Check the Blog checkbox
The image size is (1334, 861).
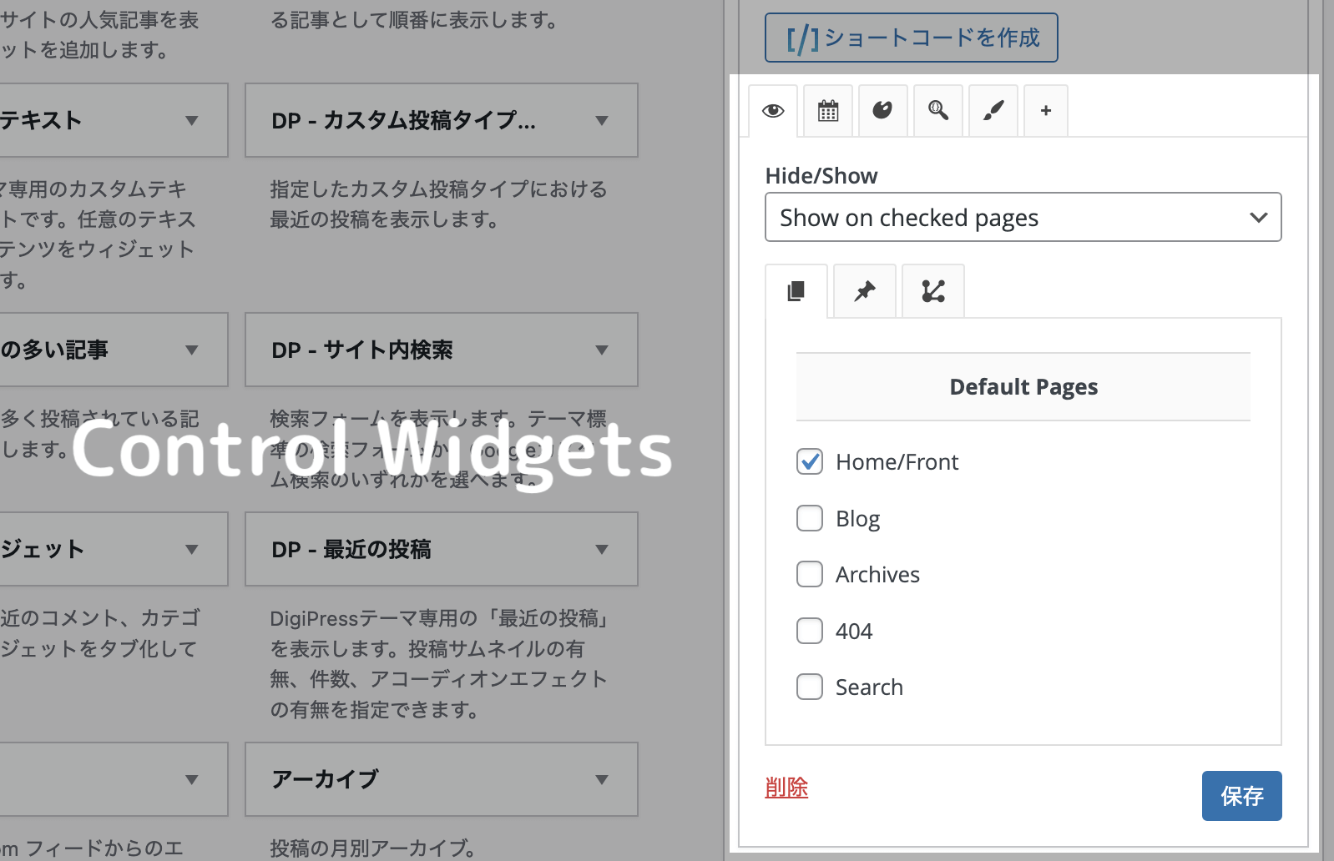tap(810, 518)
